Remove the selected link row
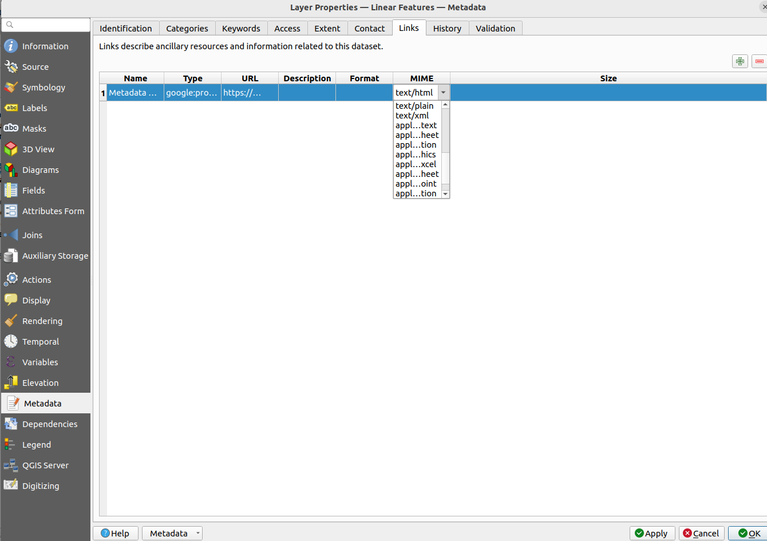This screenshot has width=767, height=541. click(x=760, y=61)
